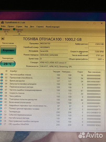Image resolution: width=106 pixels, height=142 pixels.
Task: Open the Язык(Language) menu
Action: [52, 27]
